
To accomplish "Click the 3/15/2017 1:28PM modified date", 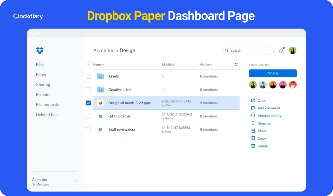I will (x=176, y=128).
